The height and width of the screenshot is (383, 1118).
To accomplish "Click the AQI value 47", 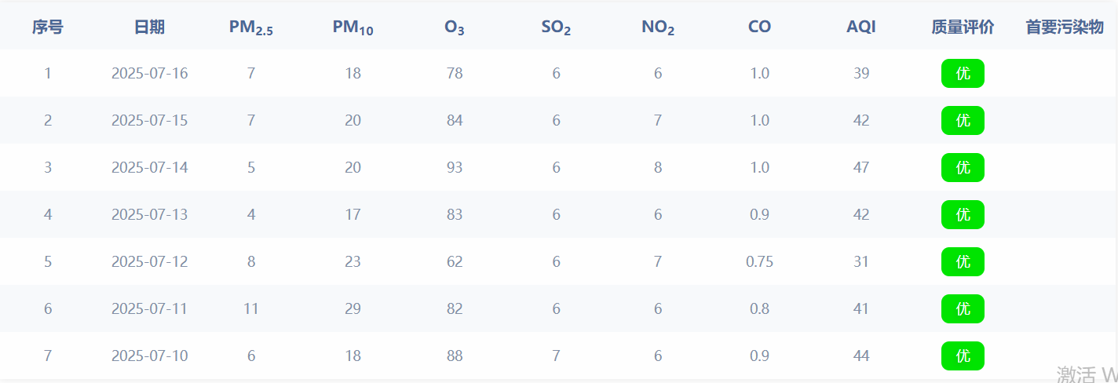I will [861, 167].
